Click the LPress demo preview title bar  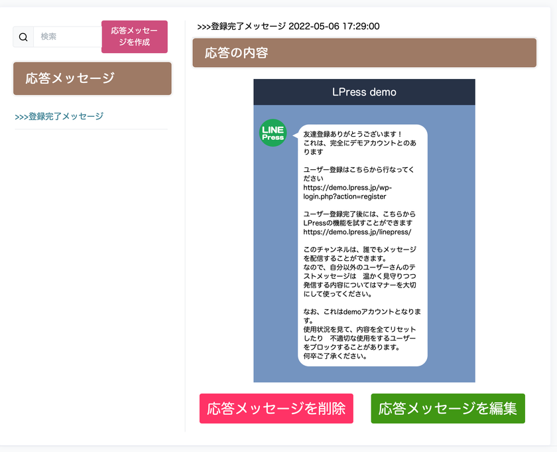tap(364, 92)
